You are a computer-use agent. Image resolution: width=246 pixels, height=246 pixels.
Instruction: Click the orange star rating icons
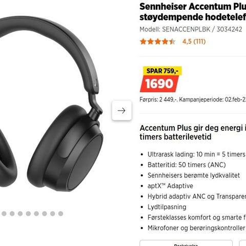(157, 42)
